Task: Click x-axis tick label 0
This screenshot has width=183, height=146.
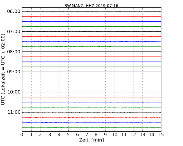Action: (x=22, y=135)
